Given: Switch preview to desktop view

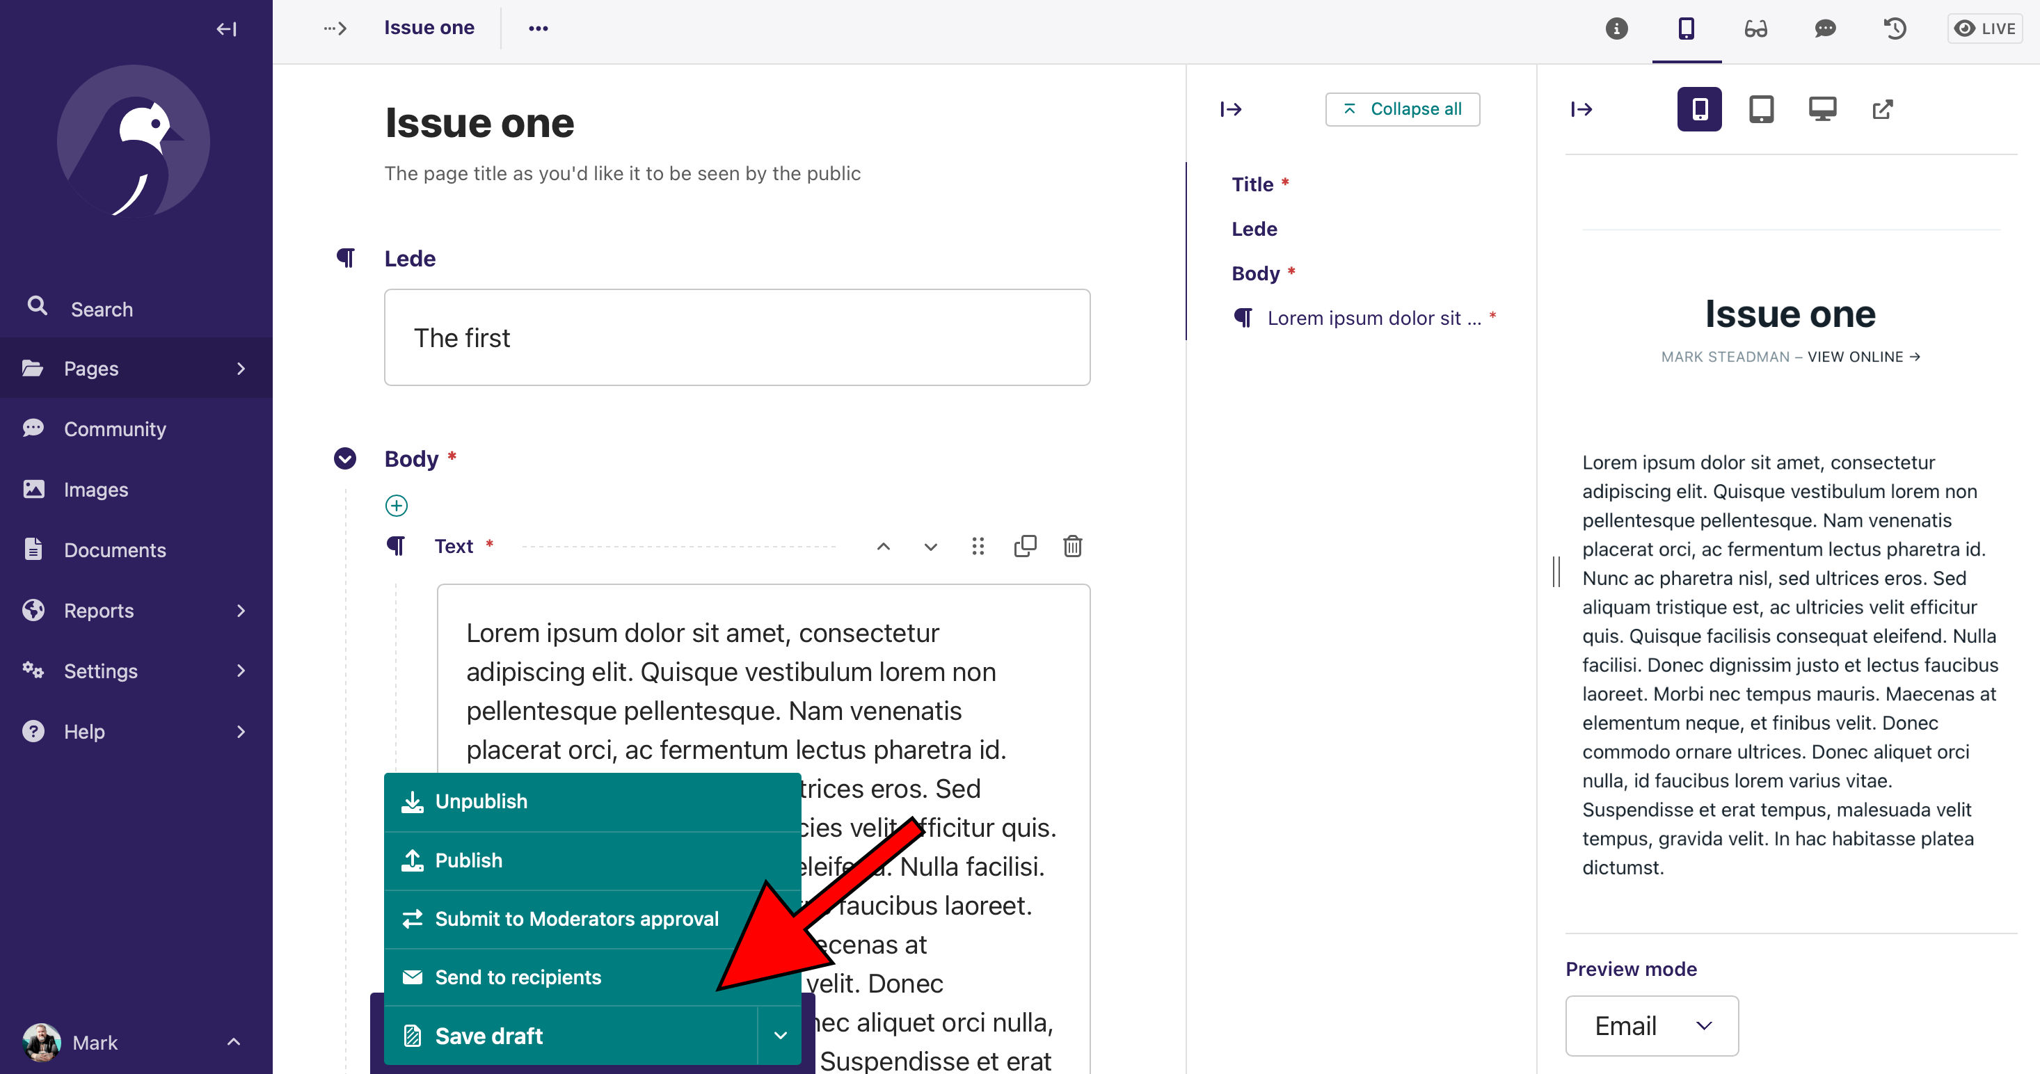Looking at the screenshot, I should [x=1822, y=109].
